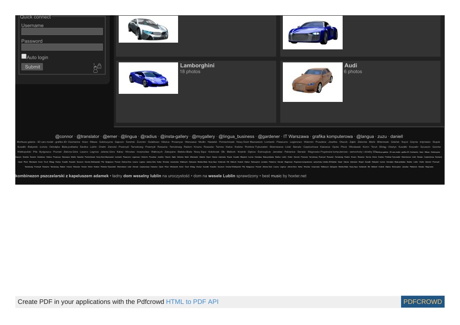The image size is (460, 325).
Task: Click the padlock icon beside Submit
Action: tap(99, 66)
